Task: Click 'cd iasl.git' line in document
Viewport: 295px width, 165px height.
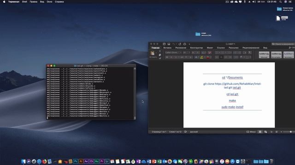Action: [232, 94]
